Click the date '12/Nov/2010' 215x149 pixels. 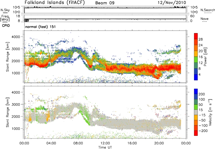172,3
